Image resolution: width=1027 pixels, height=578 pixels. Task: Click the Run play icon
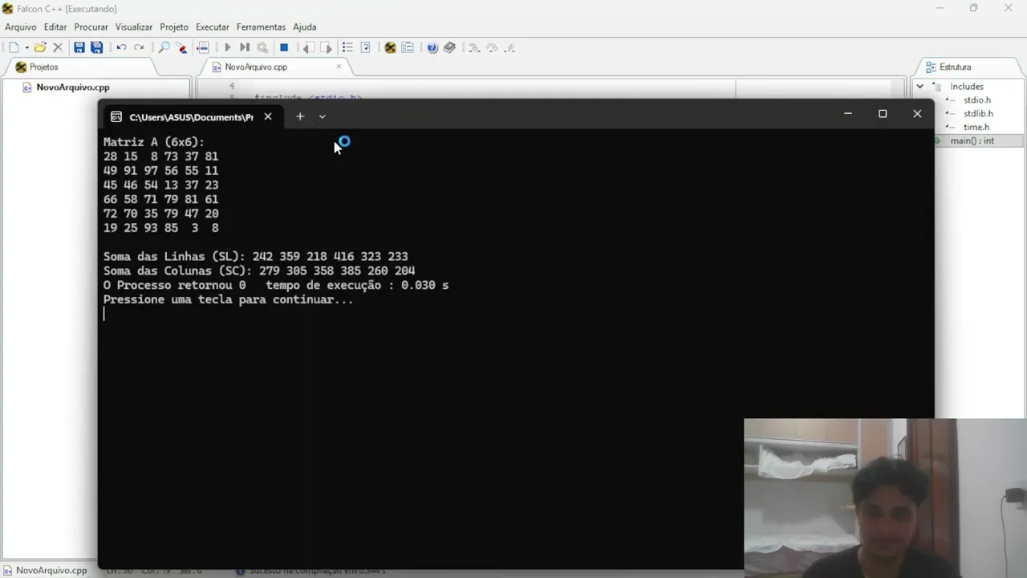click(x=227, y=47)
